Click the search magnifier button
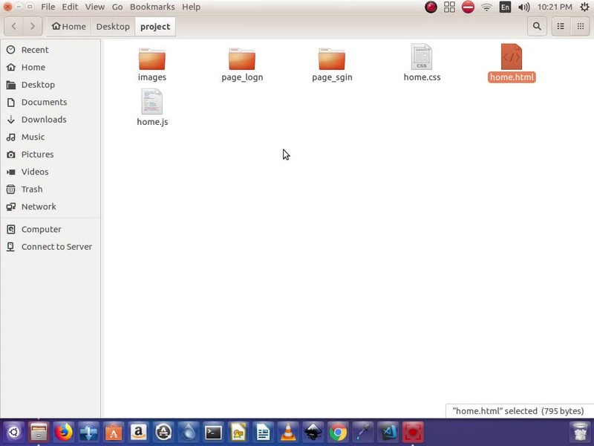Screen dimensions: 594x446 point(536,26)
